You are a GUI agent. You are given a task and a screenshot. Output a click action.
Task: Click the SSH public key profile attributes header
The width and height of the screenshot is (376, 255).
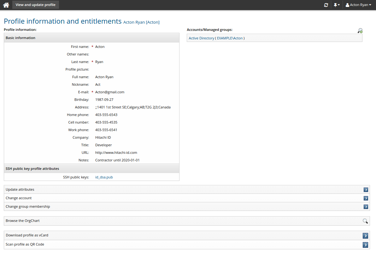(32, 169)
